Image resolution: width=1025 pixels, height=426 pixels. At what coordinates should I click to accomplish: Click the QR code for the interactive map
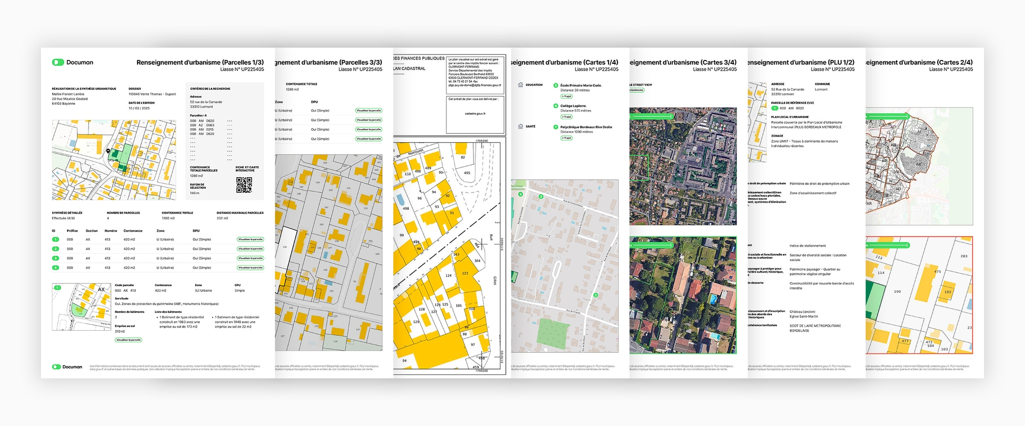244,185
